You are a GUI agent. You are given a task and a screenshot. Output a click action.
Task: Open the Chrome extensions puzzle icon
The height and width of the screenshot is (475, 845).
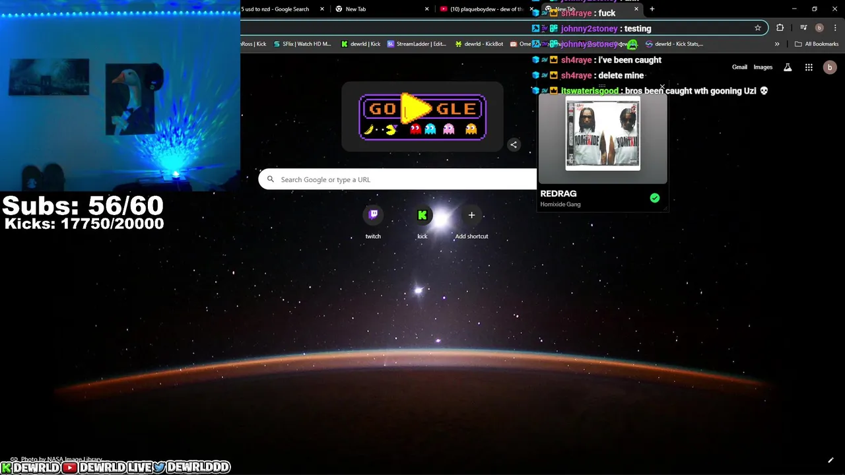point(780,28)
